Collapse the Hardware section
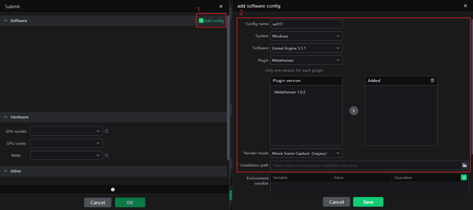Screen dimensions: 473x210 click(6, 117)
